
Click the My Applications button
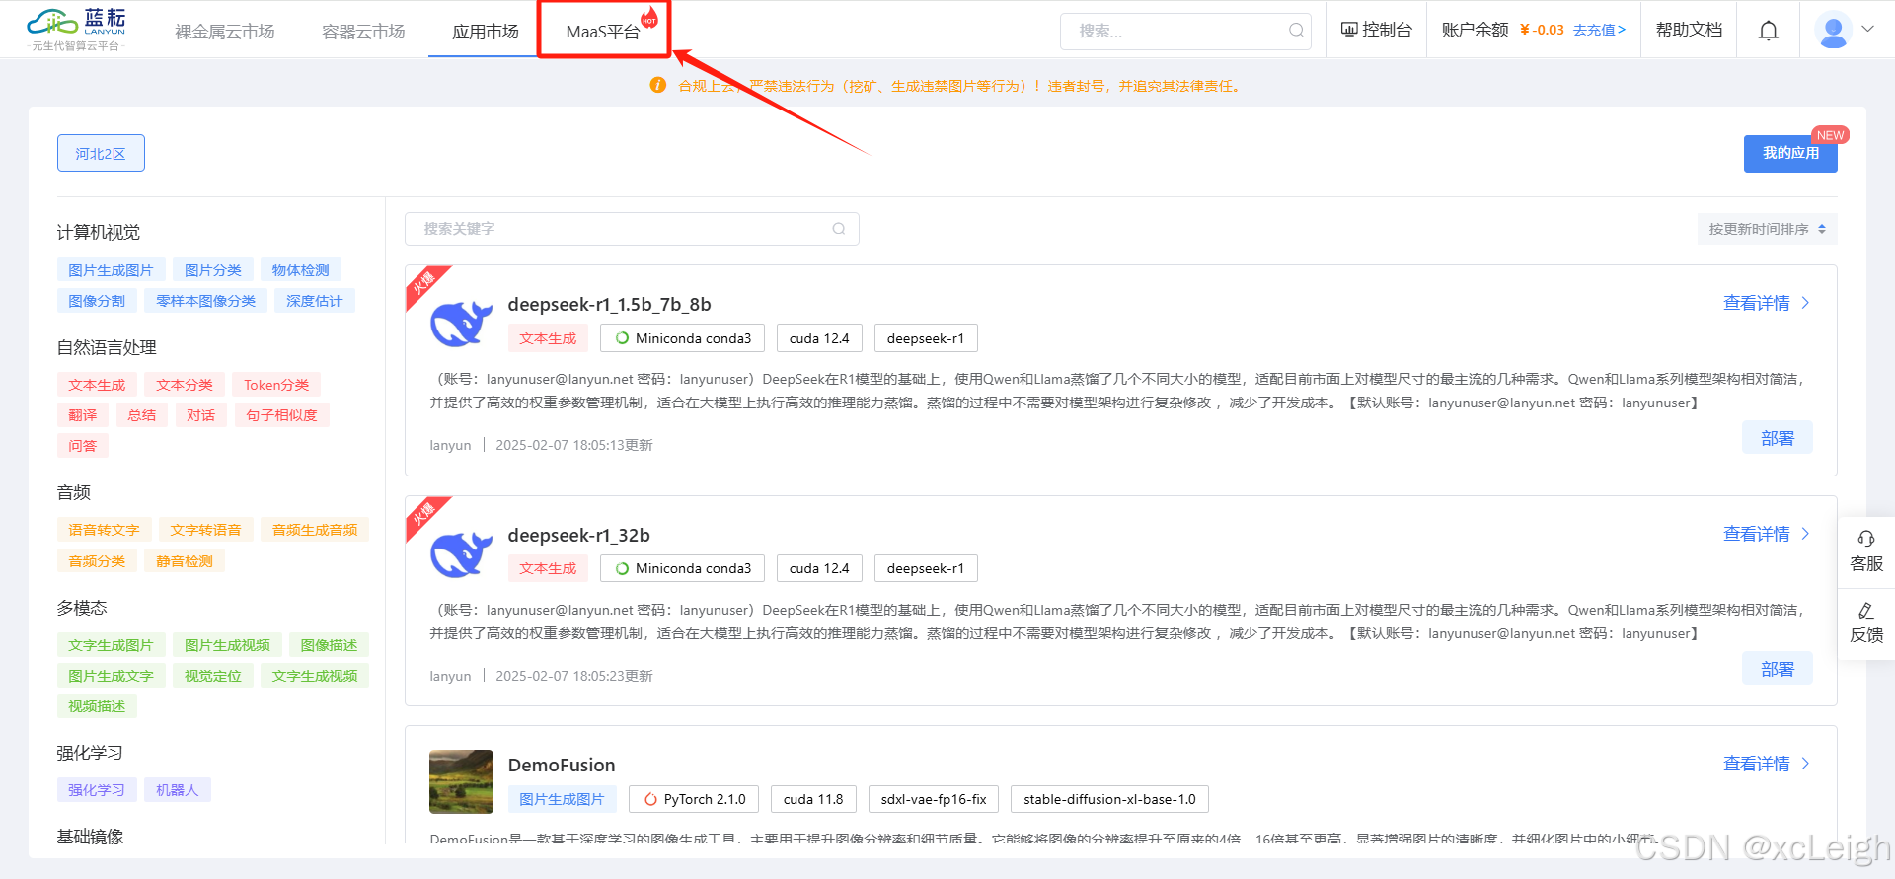tap(1790, 153)
